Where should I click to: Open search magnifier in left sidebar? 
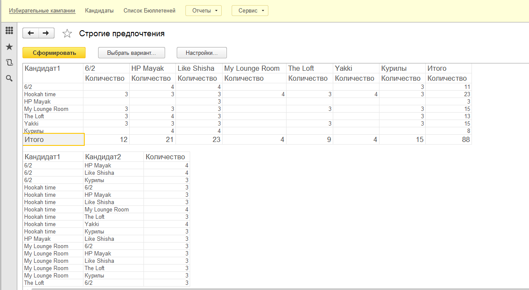click(x=9, y=78)
